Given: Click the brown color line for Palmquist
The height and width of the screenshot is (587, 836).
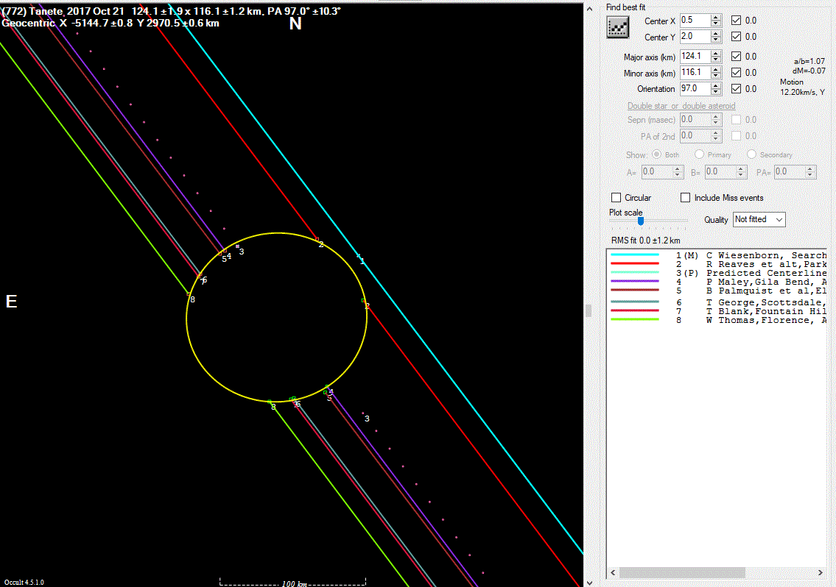Looking at the screenshot, I should coord(635,291).
